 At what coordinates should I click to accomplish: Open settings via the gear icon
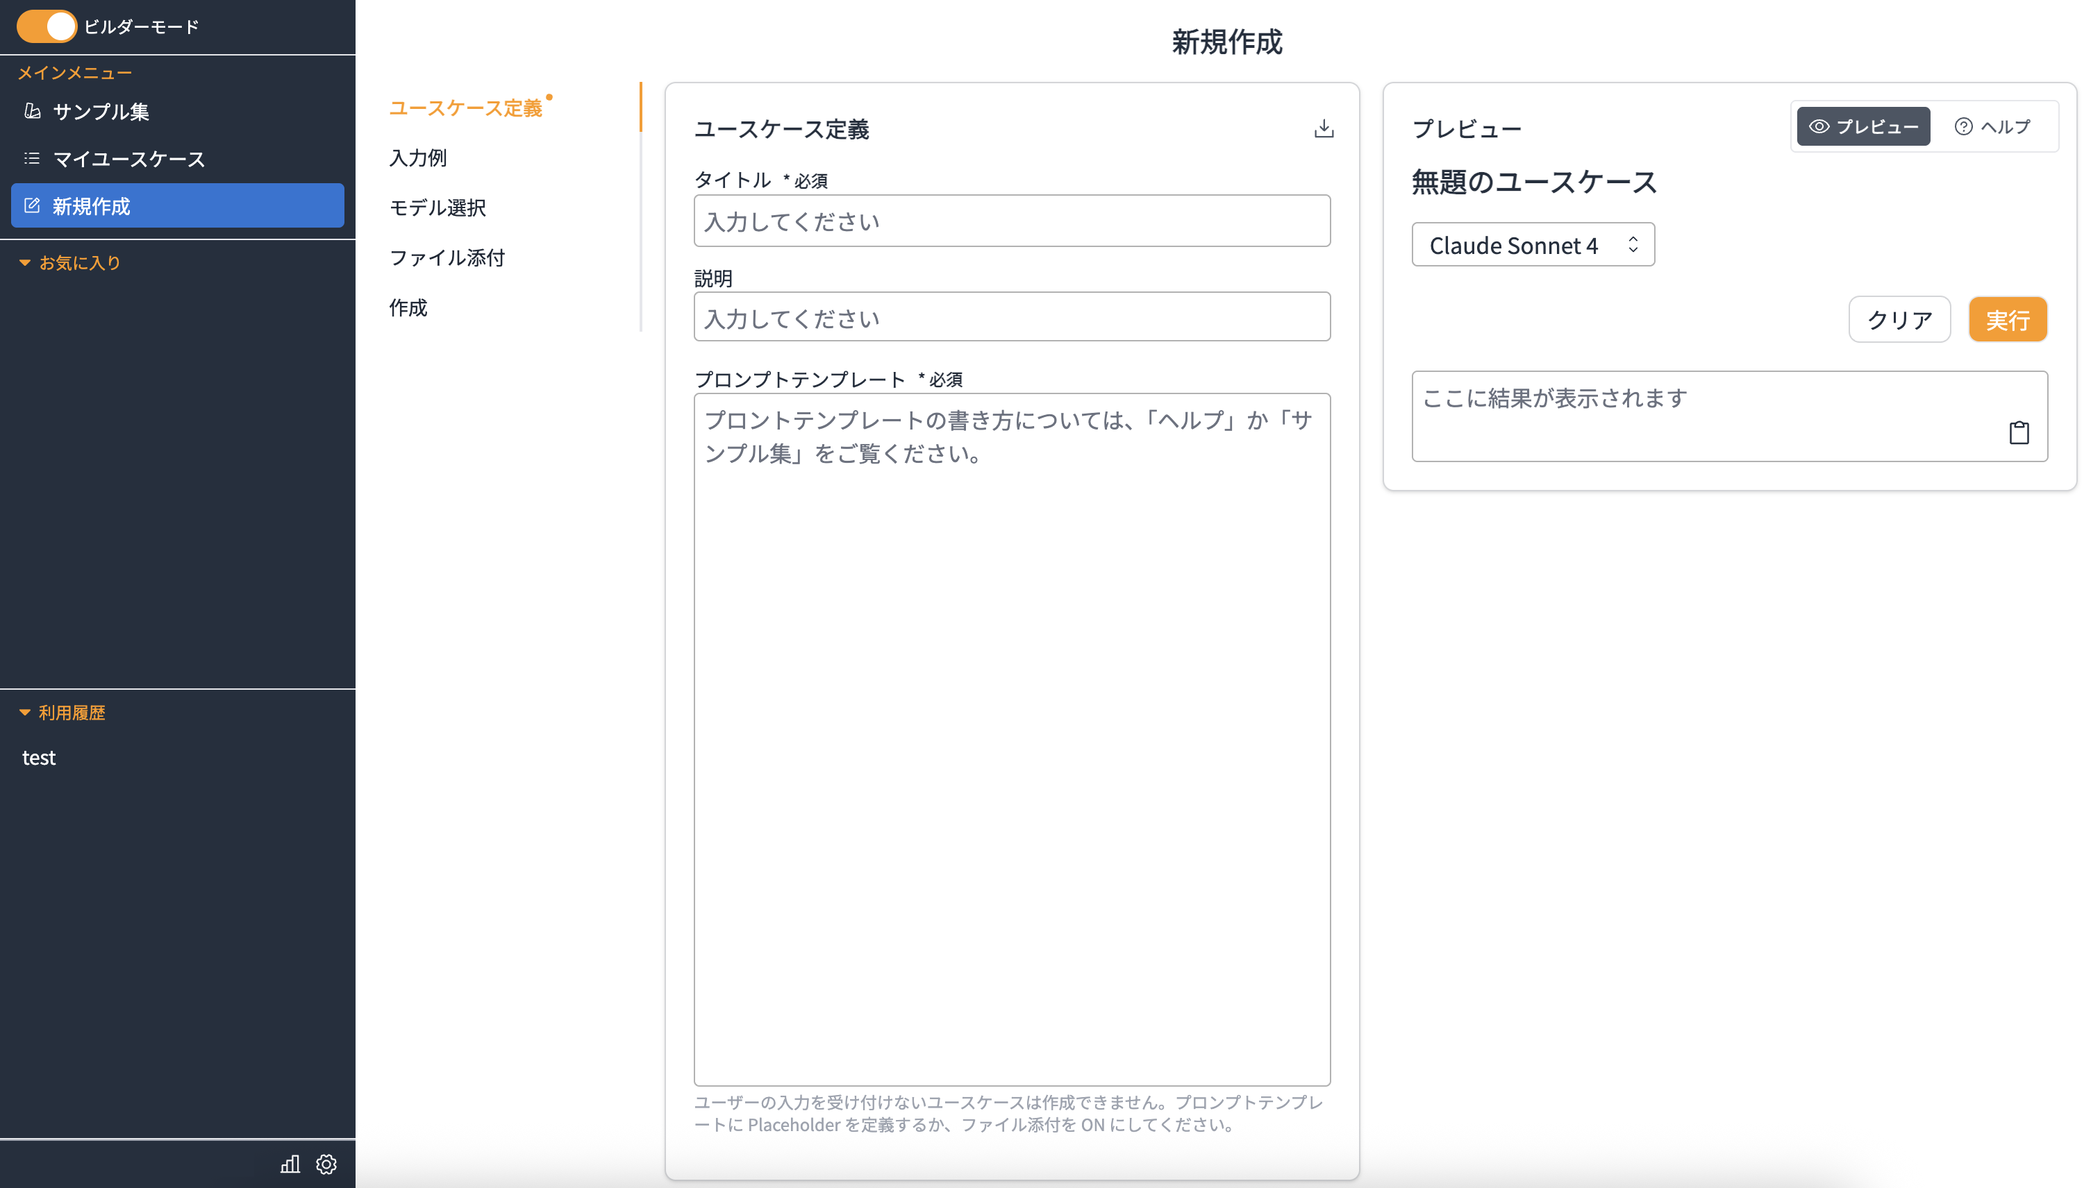pos(326,1164)
